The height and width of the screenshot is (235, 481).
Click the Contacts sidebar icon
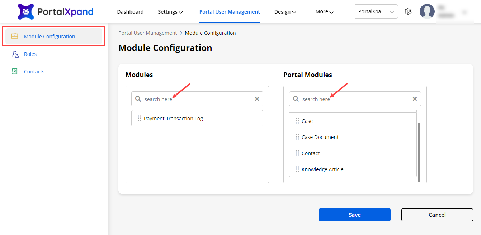pyautogui.click(x=15, y=71)
